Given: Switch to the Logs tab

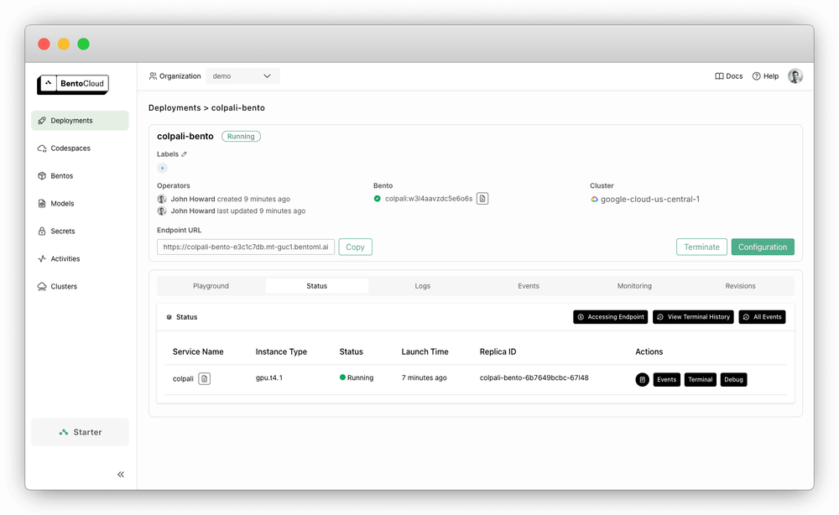Looking at the screenshot, I should click(422, 285).
